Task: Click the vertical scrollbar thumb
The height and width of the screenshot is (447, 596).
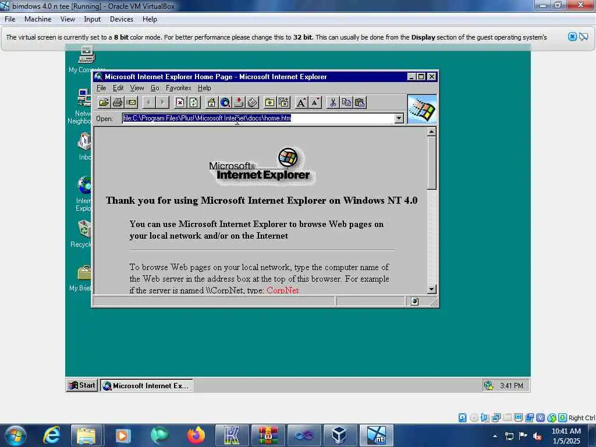Action: pos(431,163)
